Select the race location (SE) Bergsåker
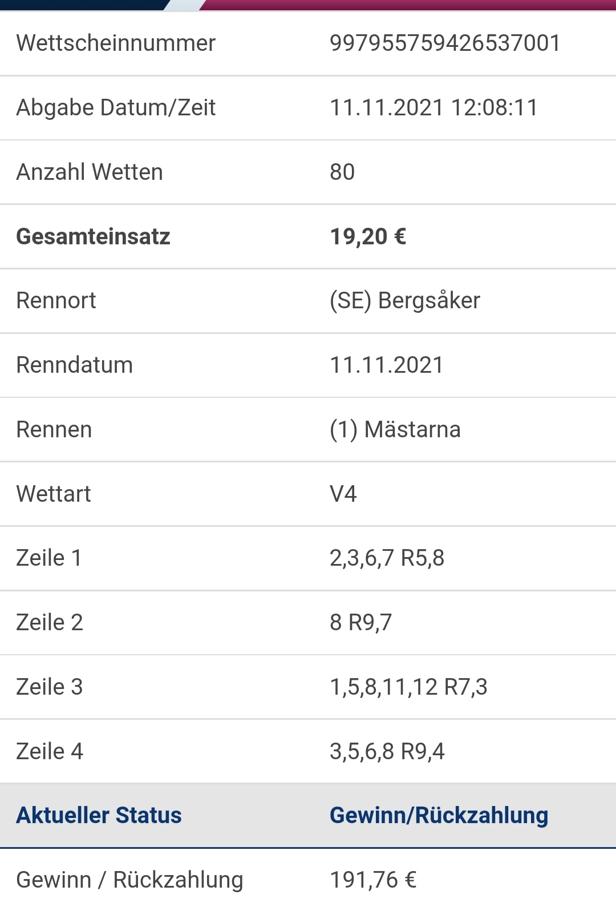The height and width of the screenshot is (911, 616). pyautogui.click(x=405, y=301)
